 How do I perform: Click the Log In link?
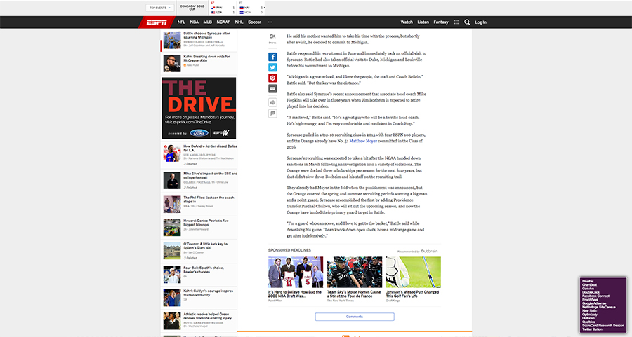(480, 22)
